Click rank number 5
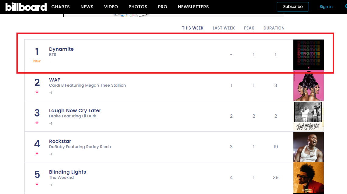Image resolution: width=347 pixels, height=194 pixels. (x=37, y=175)
